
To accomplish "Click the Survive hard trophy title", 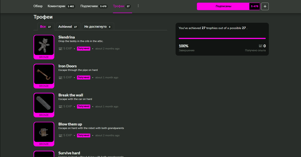I will tap(69, 153).
